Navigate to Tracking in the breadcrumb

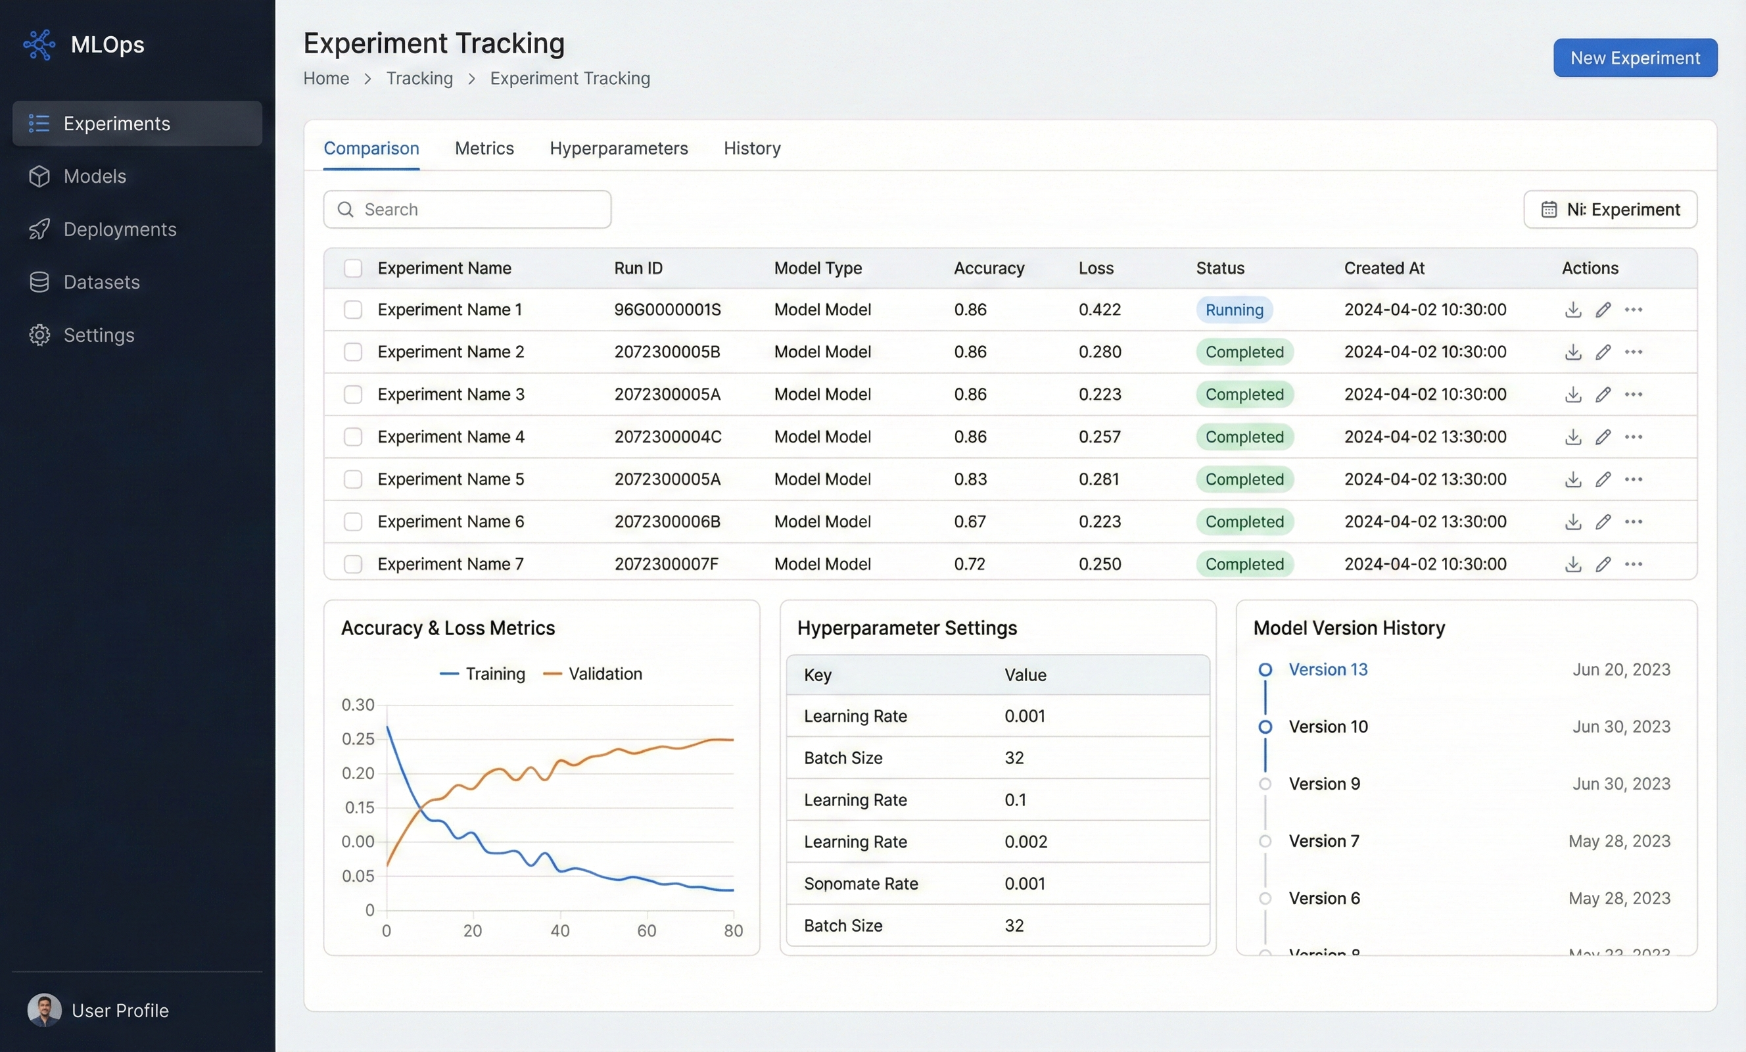[x=419, y=79]
